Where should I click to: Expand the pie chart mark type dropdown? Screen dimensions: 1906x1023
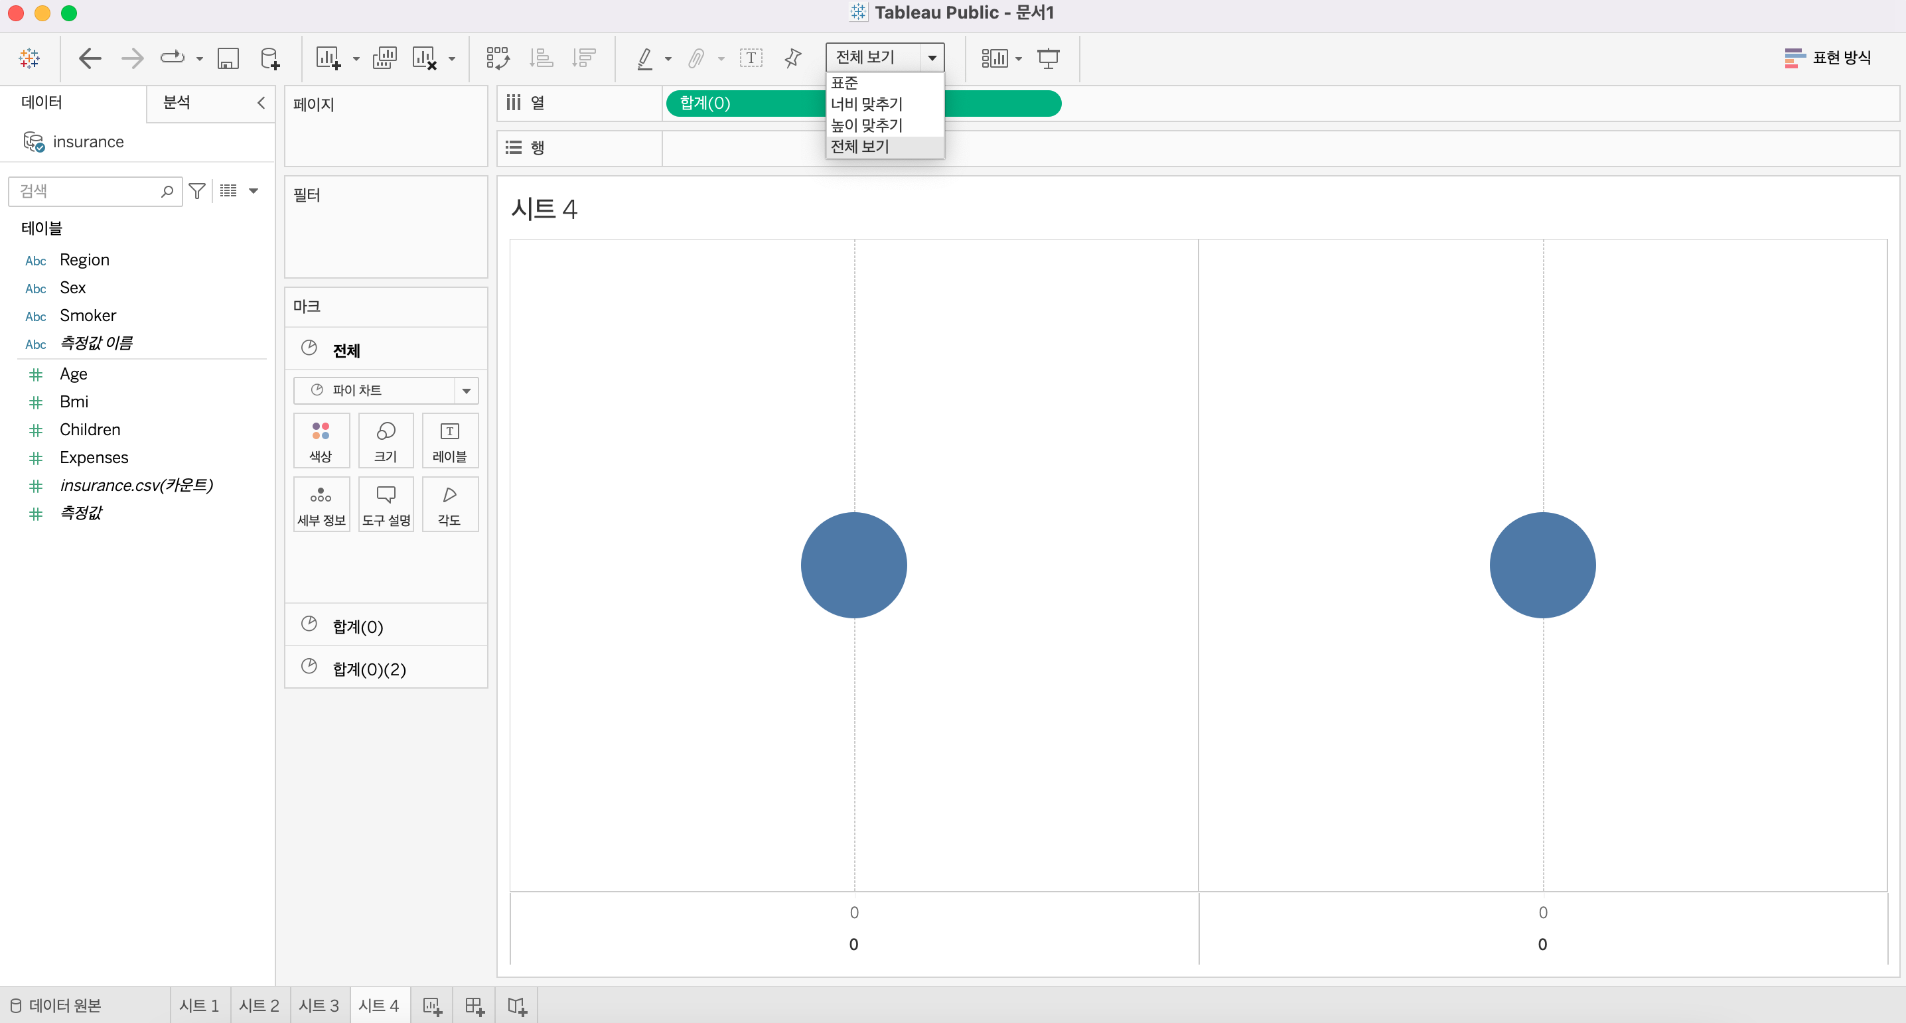click(x=466, y=391)
